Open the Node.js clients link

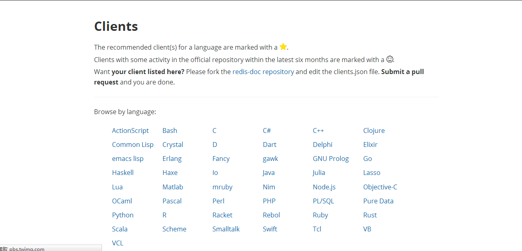[x=324, y=187]
